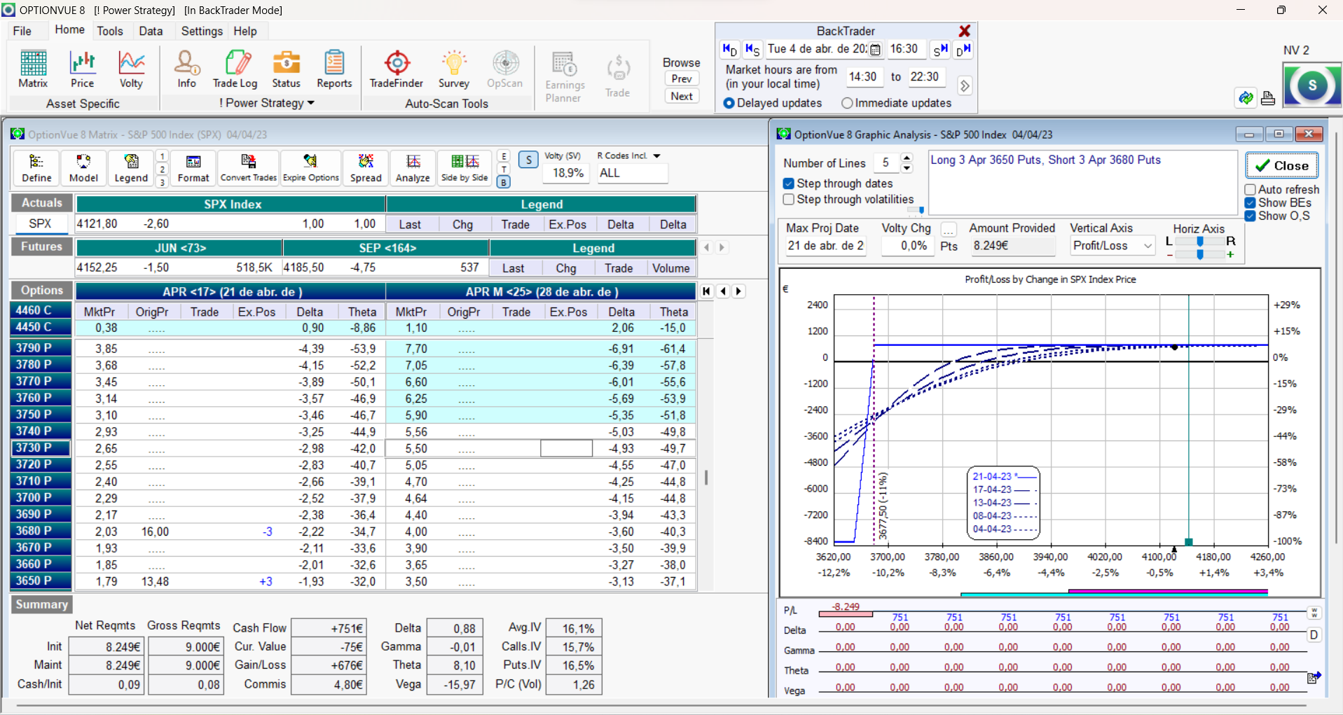Viewport: 1343px width, 715px height.
Task: Show next options expiration column
Action: pyautogui.click(x=738, y=291)
